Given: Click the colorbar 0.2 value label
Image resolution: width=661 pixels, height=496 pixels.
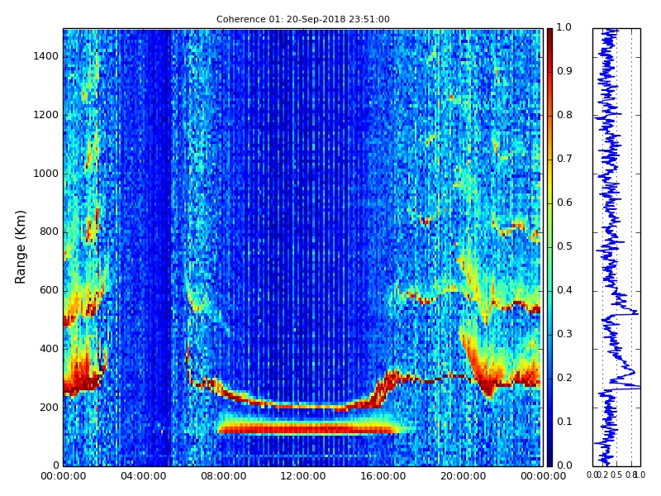Looking at the screenshot, I should point(564,378).
